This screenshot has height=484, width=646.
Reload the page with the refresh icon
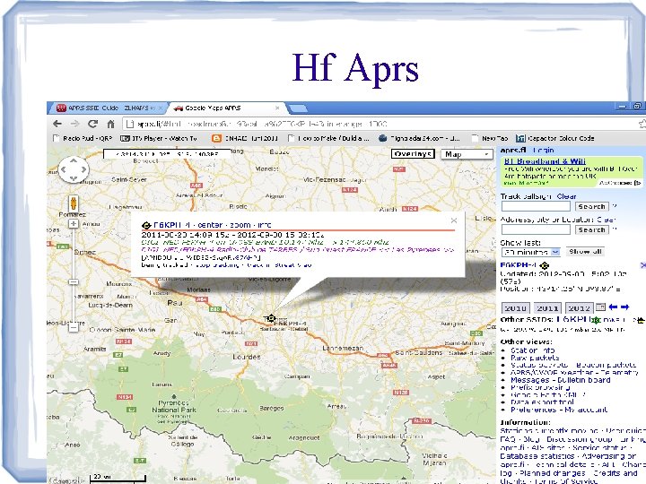tap(92, 124)
